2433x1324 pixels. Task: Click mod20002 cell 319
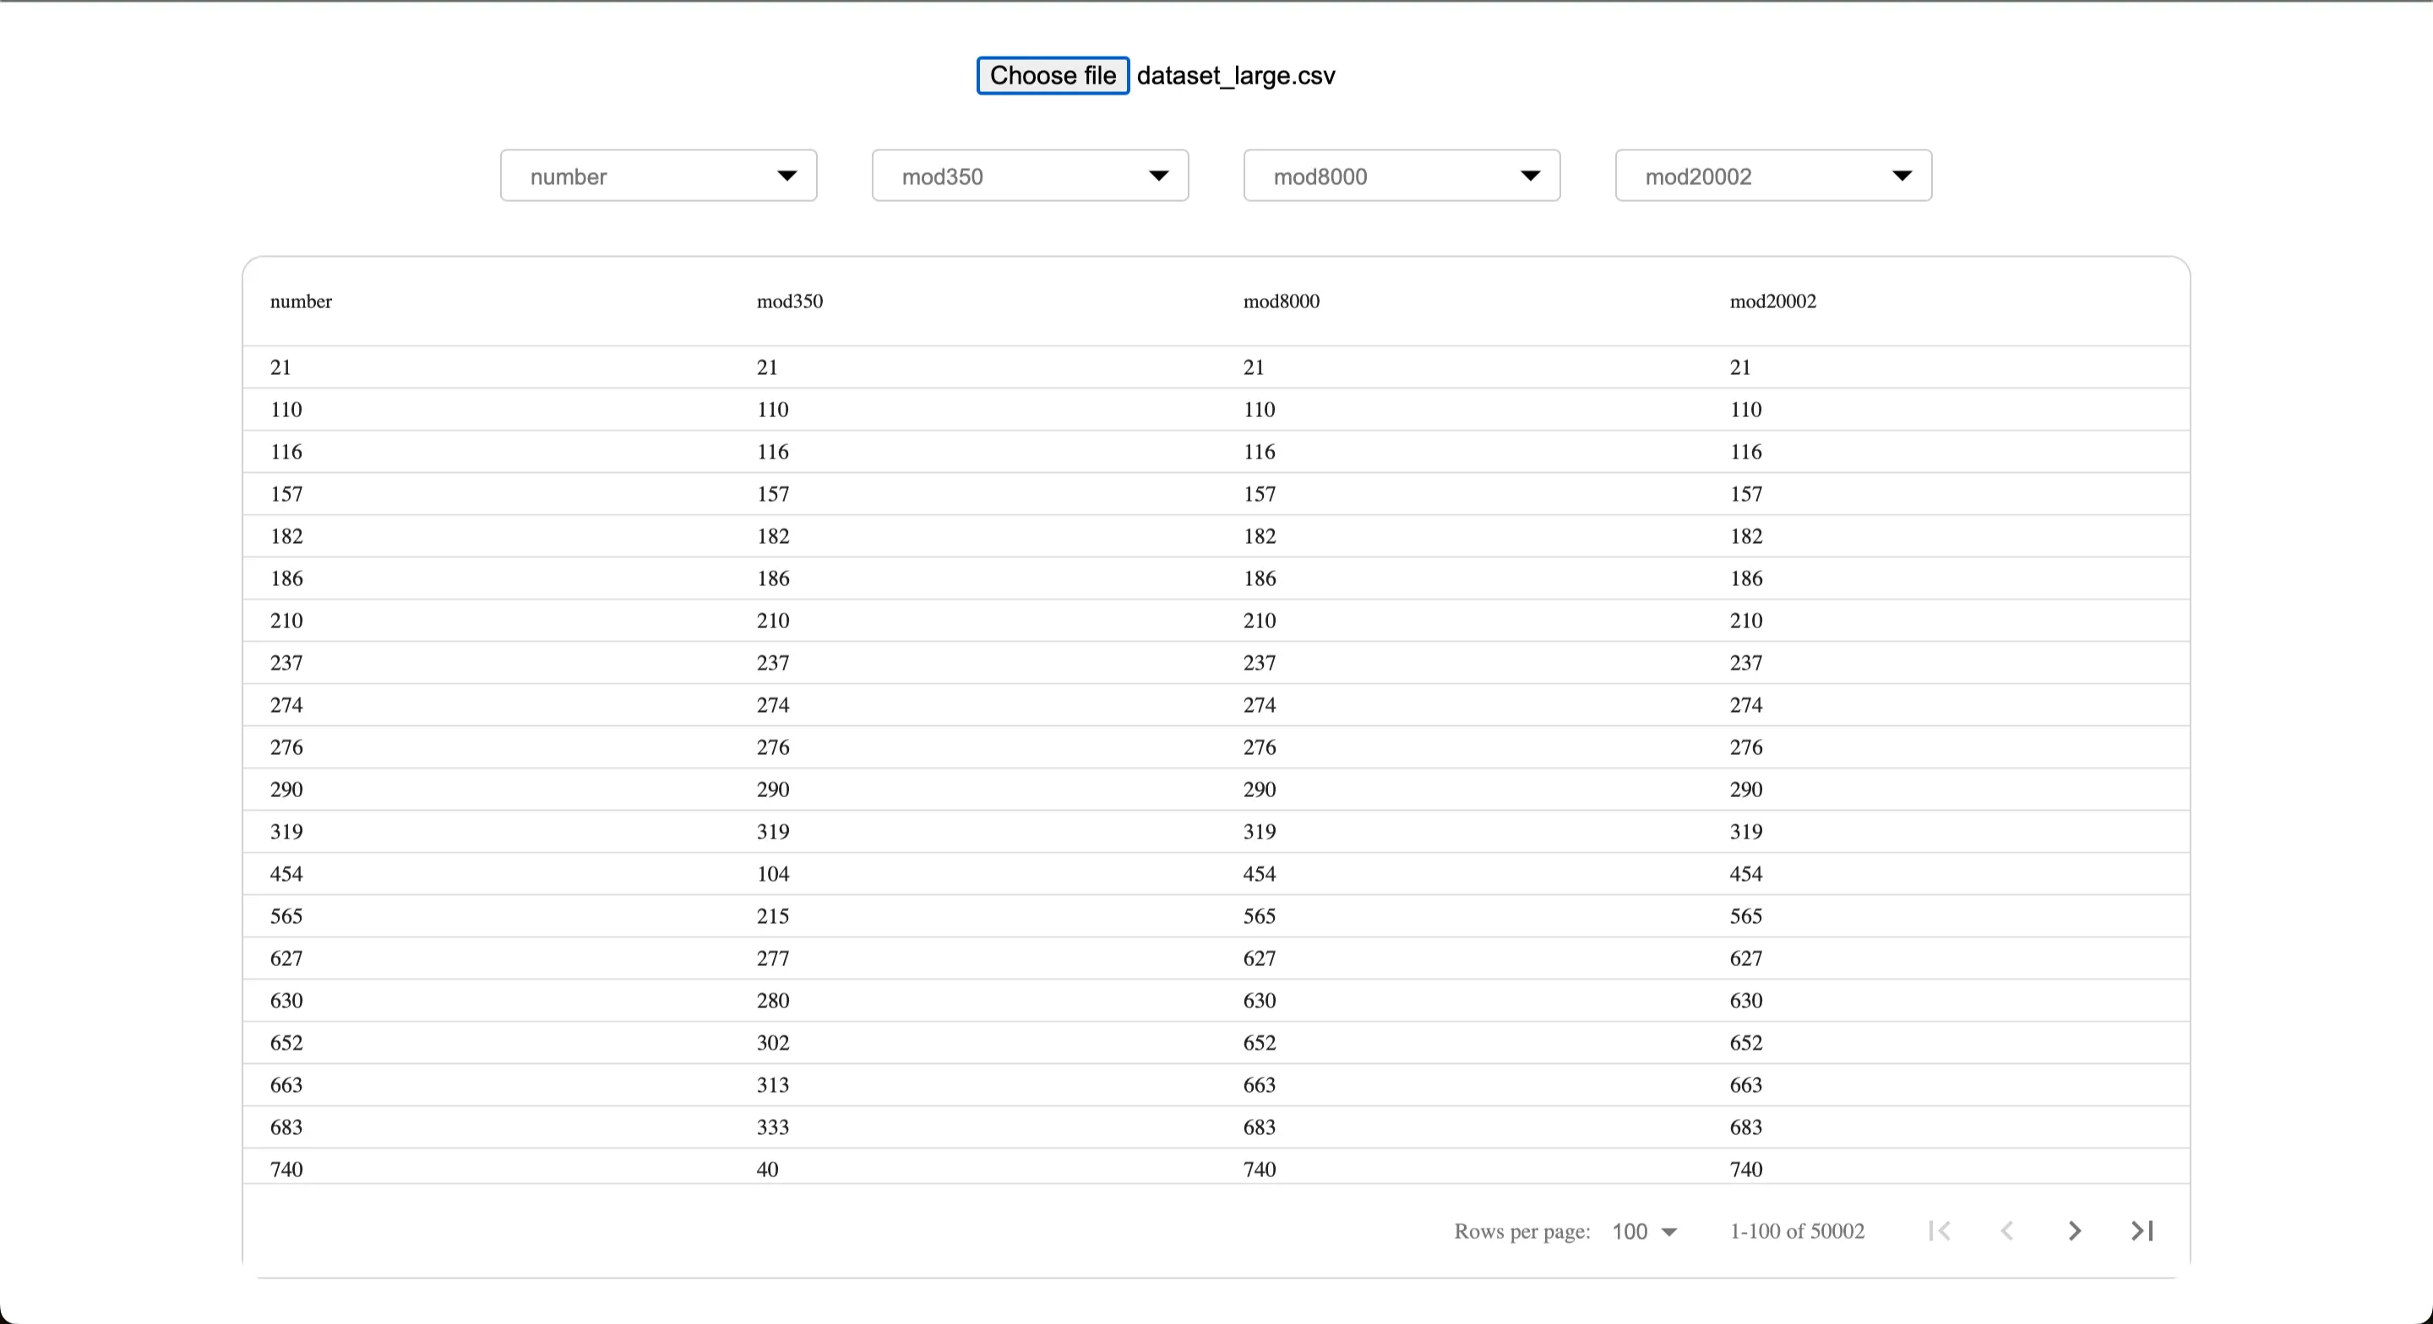click(1745, 831)
